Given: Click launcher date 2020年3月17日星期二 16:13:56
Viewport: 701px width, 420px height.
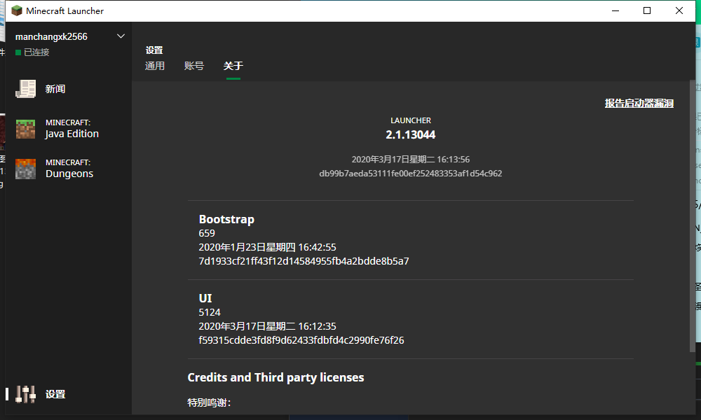Looking at the screenshot, I should (x=410, y=160).
